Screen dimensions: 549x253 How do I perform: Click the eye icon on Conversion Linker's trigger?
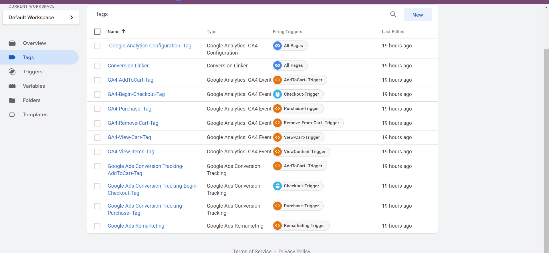pyautogui.click(x=277, y=66)
